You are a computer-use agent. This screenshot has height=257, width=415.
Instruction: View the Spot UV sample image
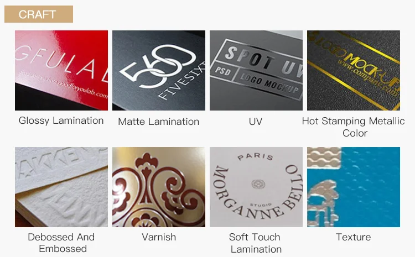[x=256, y=70]
